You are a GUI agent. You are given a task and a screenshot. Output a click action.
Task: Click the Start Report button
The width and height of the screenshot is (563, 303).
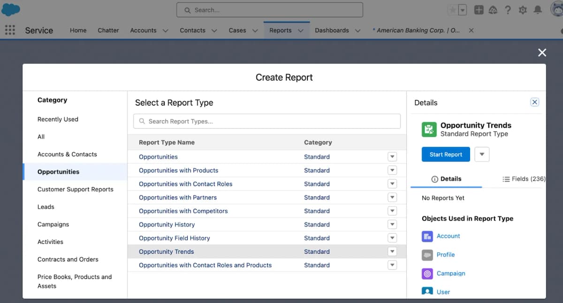[446, 154]
